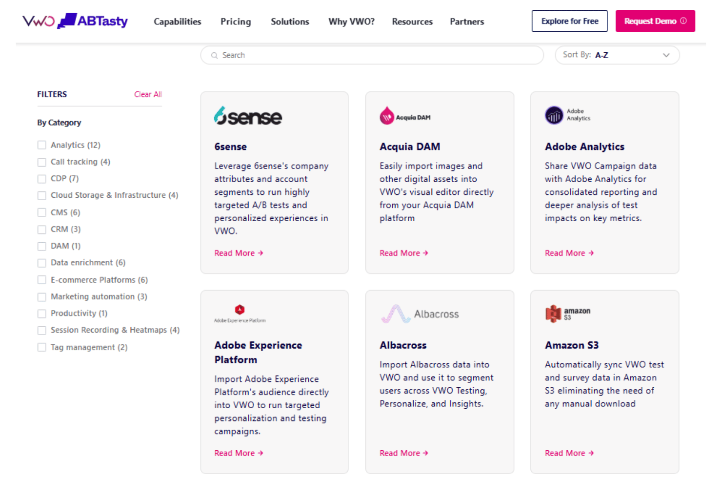The width and height of the screenshot is (722, 482).
Task: Click the Adobe Analytics logo
Action: click(568, 115)
